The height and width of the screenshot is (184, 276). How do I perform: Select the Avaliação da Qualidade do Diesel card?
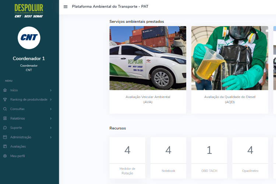tap(230, 99)
